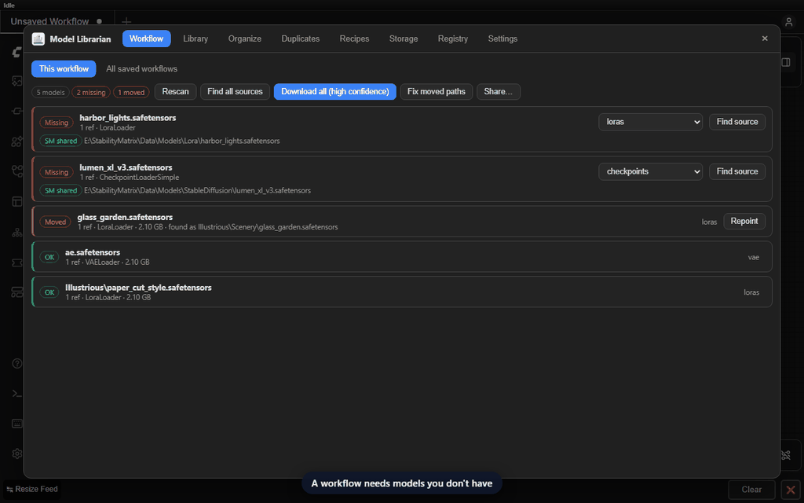Screen dimensions: 804x503
Task: Open the Settings tab in Model Librarian
Action: (x=502, y=39)
